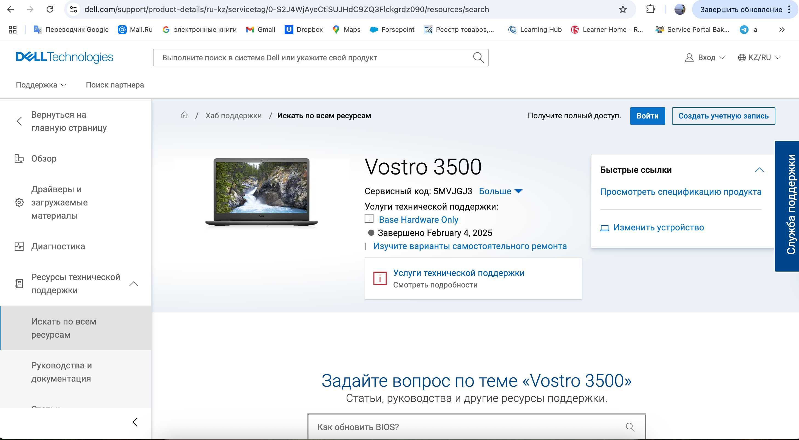Open Драйверы и загружаемые материалы

(x=59, y=202)
